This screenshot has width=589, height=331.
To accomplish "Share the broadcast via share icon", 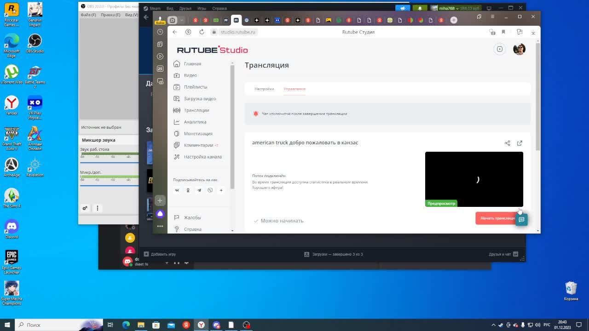I will 507,143.
